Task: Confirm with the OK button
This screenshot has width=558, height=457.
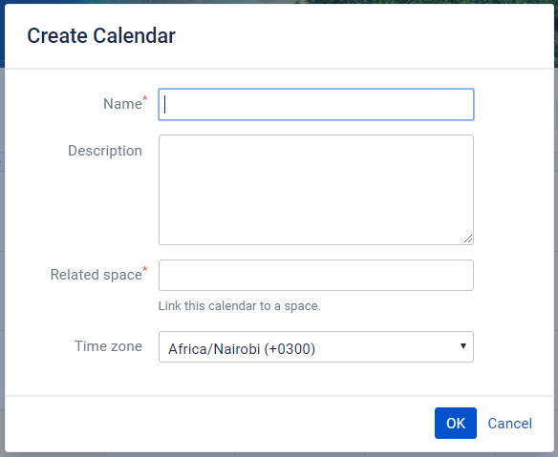Action: pyautogui.click(x=456, y=423)
